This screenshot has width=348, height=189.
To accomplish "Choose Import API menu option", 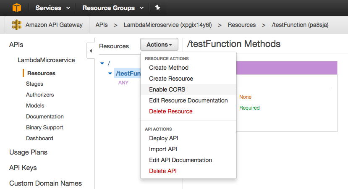I will [163, 149].
